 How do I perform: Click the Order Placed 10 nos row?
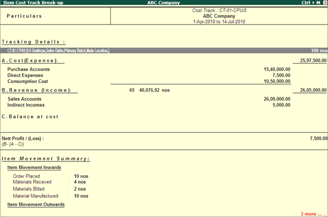pos(51,176)
